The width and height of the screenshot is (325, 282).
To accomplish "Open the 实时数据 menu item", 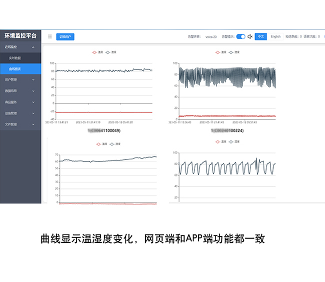I will (16, 58).
